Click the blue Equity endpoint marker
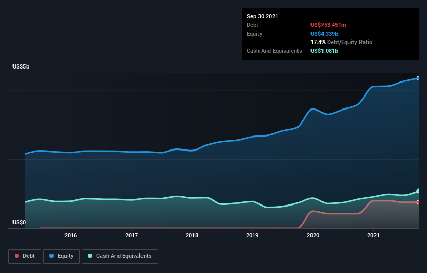The width and height of the screenshot is (427, 273). [x=418, y=78]
